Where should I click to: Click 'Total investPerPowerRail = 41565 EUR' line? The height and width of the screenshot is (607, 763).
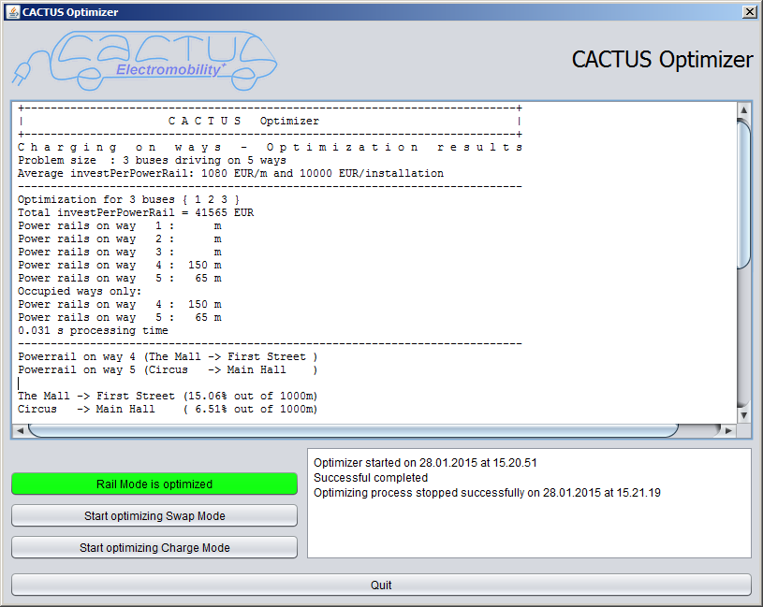136,213
